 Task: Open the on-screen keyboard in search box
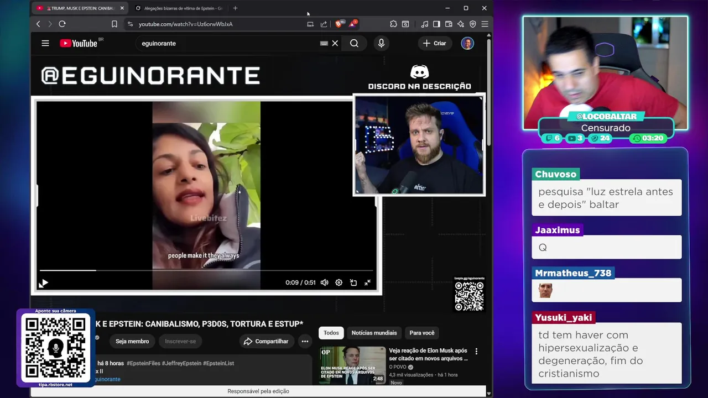point(324,43)
